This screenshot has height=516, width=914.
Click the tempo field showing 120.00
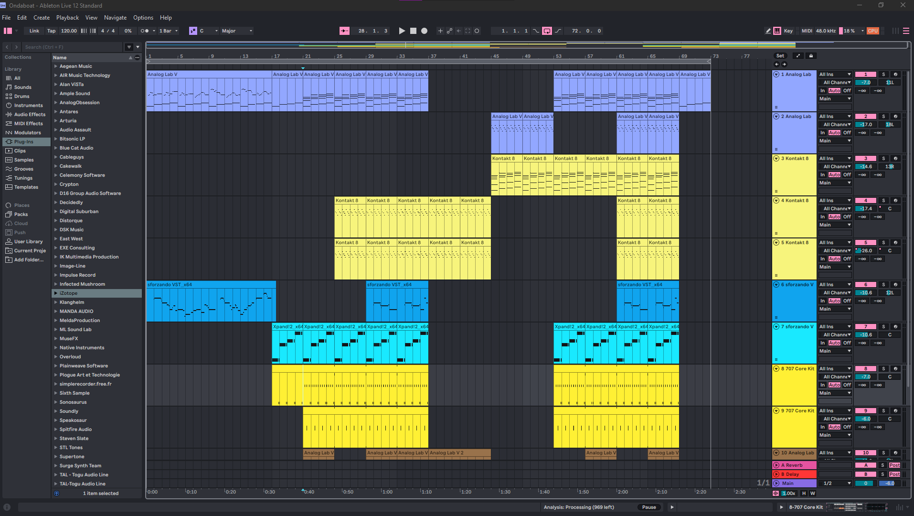click(69, 31)
